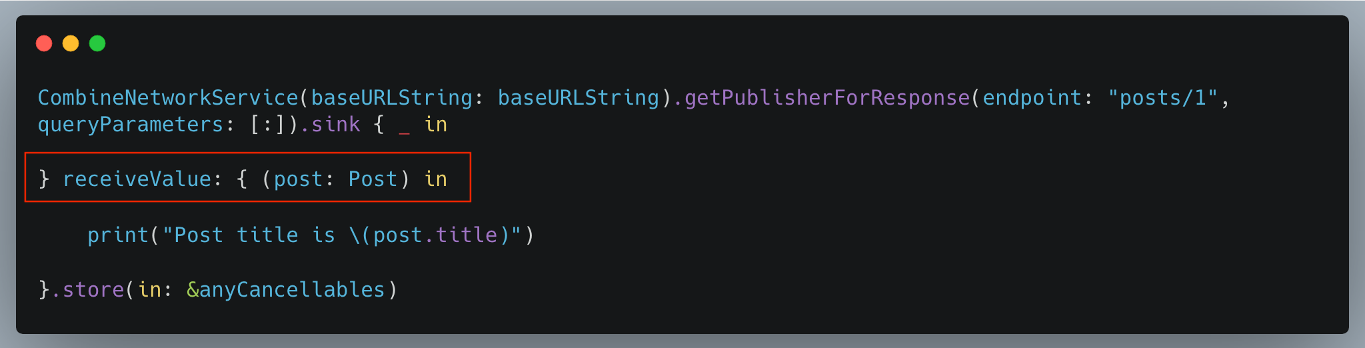Click the Post type name

tap(373, 179)
